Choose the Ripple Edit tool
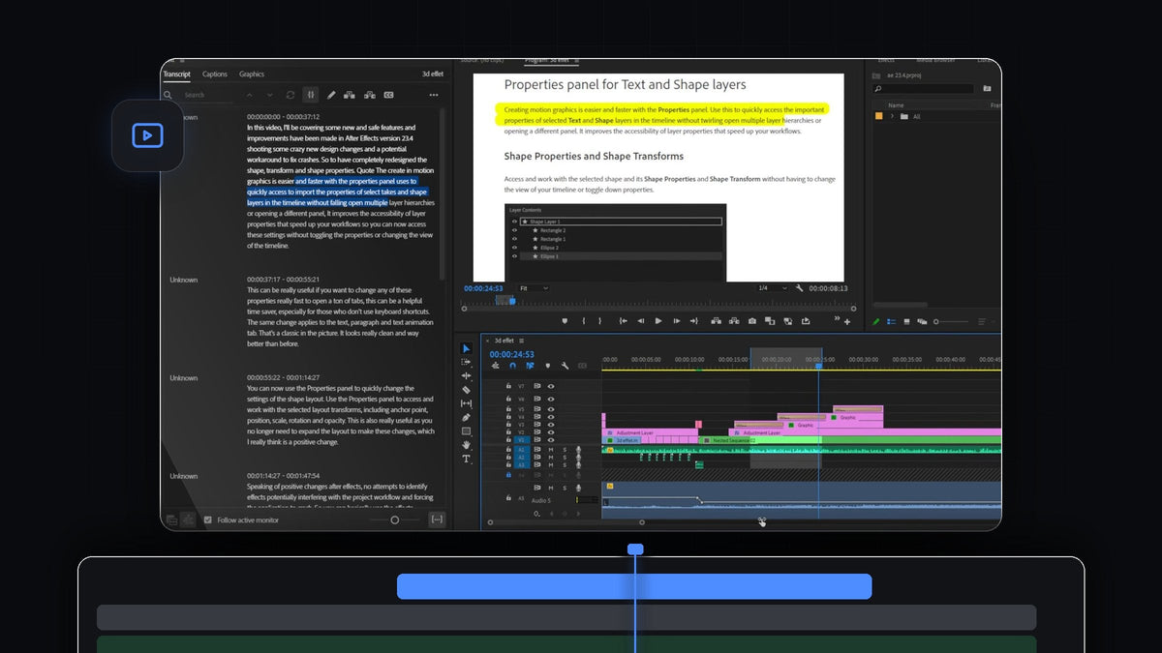 coord(466,376)
